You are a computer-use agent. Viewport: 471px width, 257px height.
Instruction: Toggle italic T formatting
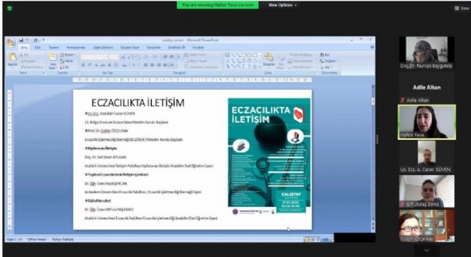click(x=89, y=65)
